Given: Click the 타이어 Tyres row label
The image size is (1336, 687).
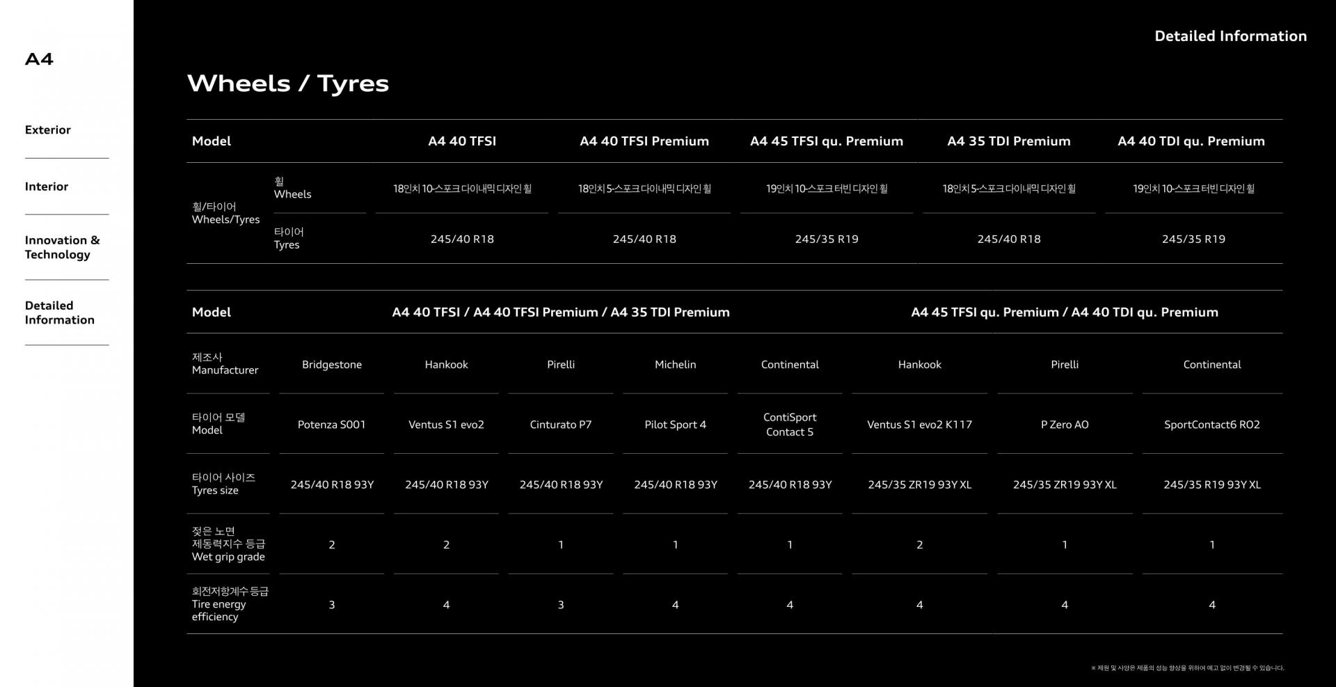Looking at the screenshot, I should 289,238.
